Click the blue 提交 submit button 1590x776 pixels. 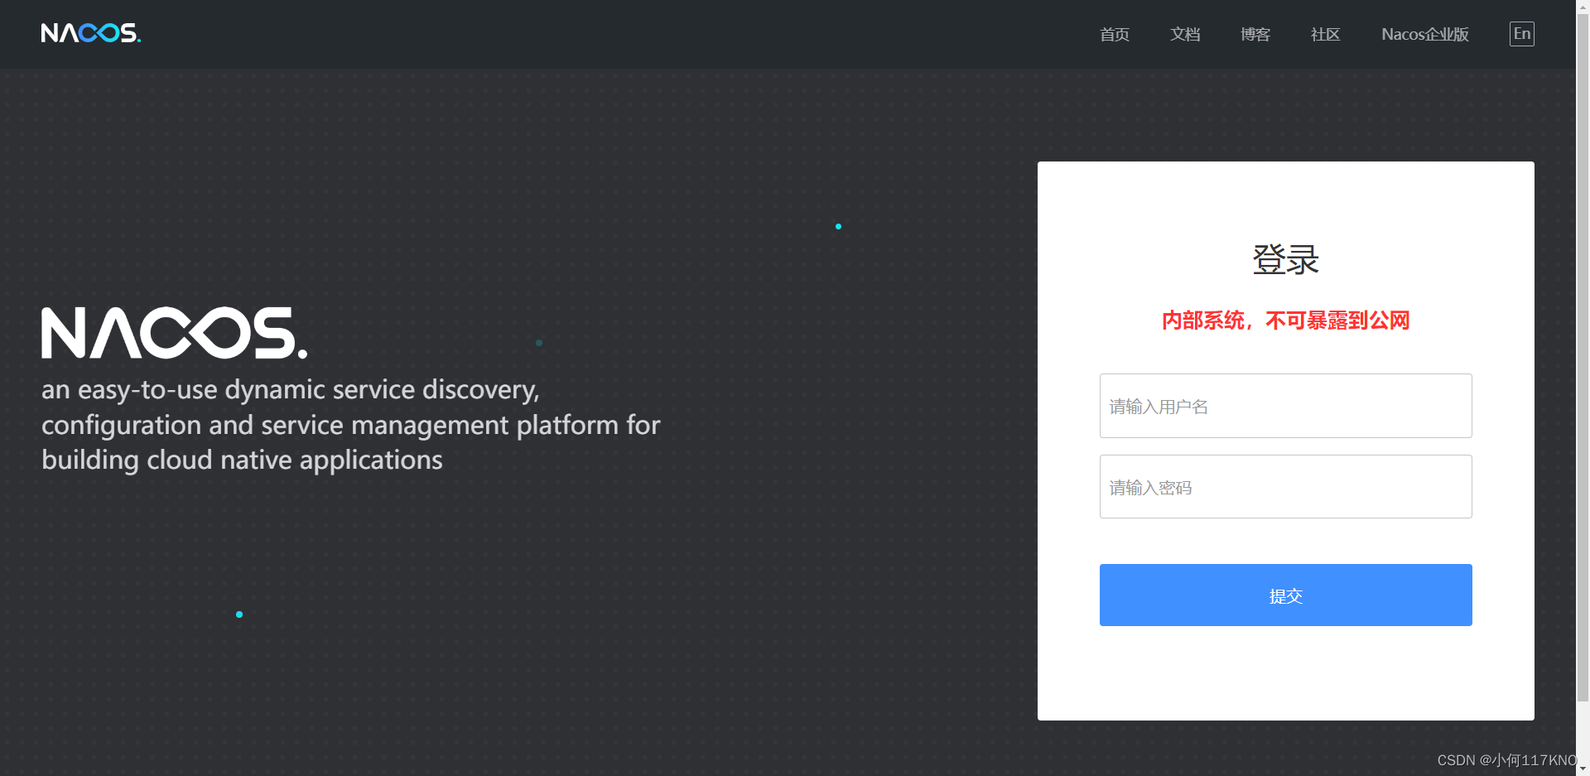pyautogui.click(x=1286, y=595)
